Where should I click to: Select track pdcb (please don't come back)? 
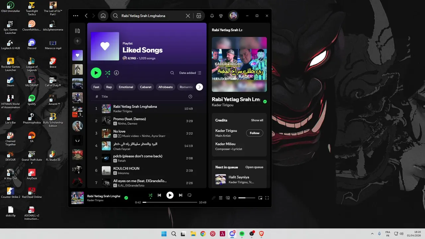[147, 158]
